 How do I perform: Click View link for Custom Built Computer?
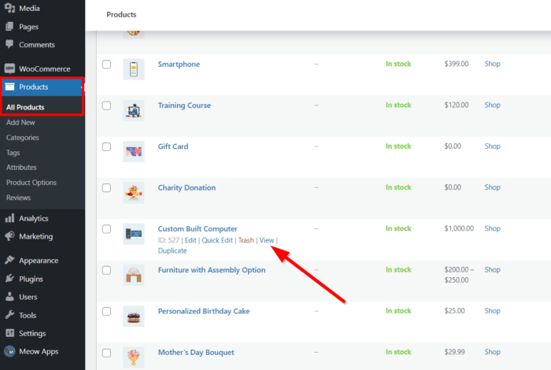coord(267,240)
